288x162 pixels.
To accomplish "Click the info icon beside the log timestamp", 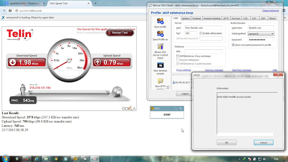I will click(174, 82).
